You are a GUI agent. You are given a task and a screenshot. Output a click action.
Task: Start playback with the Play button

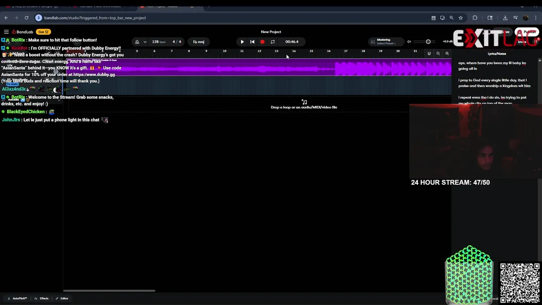[x=242, y=42]
